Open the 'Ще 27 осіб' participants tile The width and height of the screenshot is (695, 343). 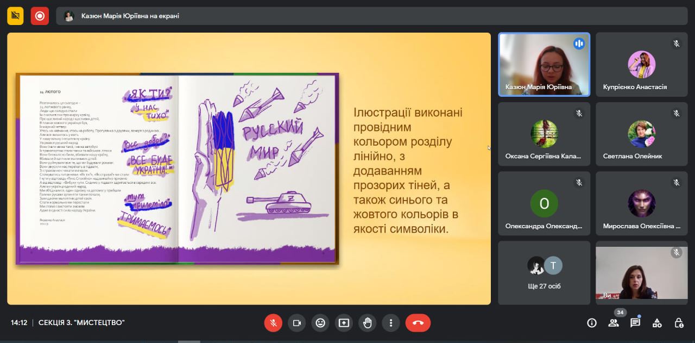[544, 273]
